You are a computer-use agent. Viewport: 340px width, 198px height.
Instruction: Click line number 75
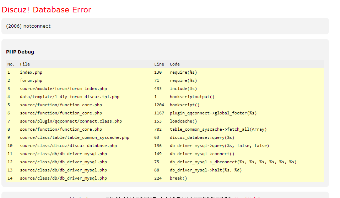pyautogui.click(x=157, y=162)
